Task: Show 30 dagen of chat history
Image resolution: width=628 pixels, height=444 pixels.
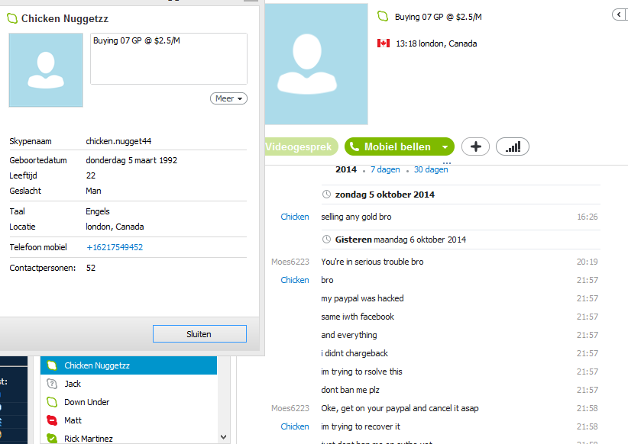Action: [431, 169]
